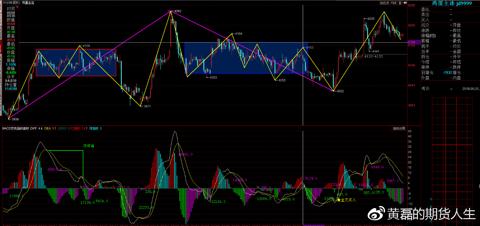Viewport: 480px width, 226px height.
Task: Click the 4262 peak price label
Action: pyautogui.click(x=178, y=11)
